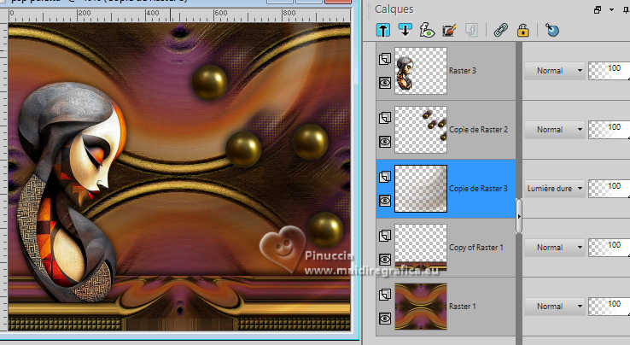Screen dimensions: 630x345
Task: Open blend mode dropdown for Copie de Raster 2
Action: pos(555,130)
